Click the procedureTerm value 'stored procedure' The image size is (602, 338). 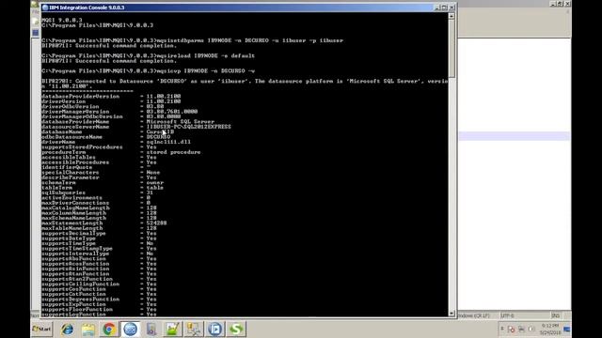point(173,152)
